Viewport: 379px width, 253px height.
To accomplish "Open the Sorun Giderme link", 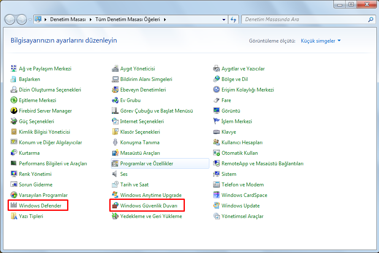I will coord(36,184).
